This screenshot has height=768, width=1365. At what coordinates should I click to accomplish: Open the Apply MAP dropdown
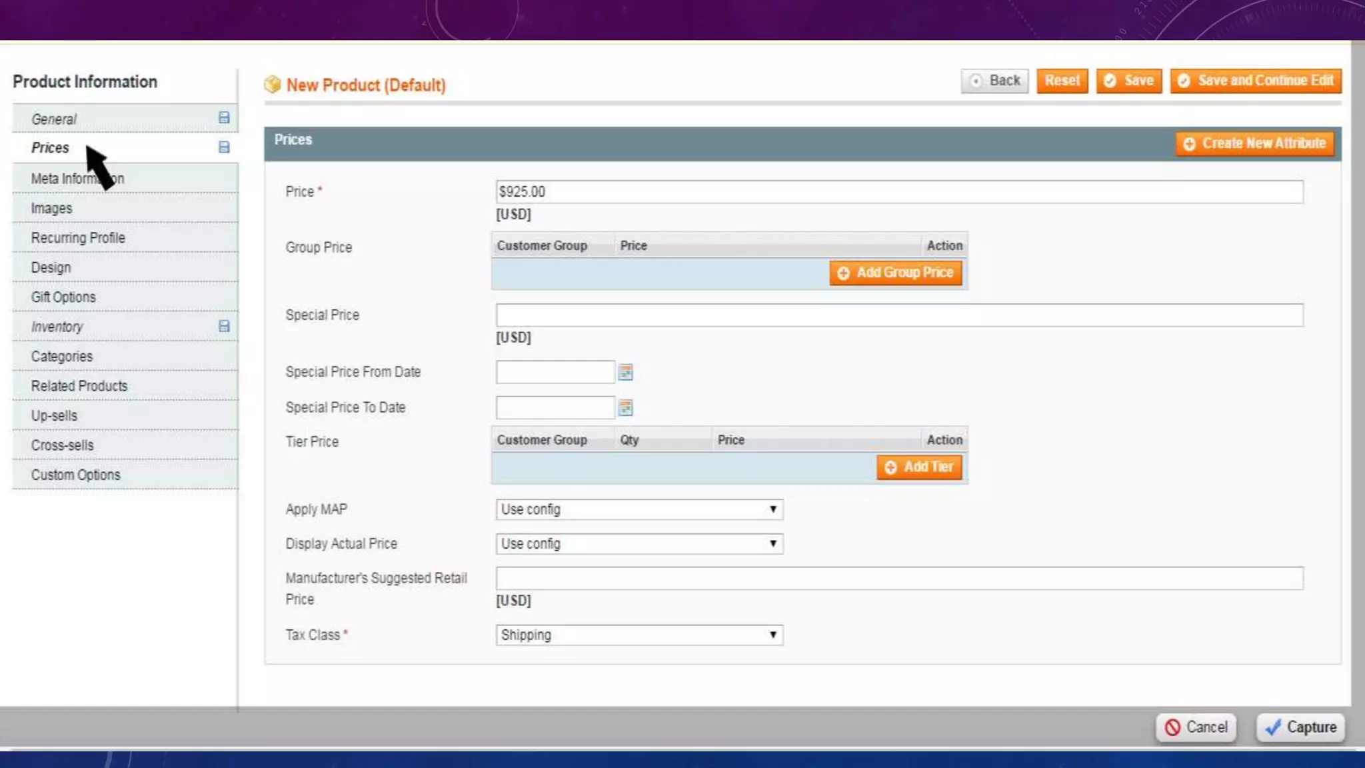click(x=639, y=509)
